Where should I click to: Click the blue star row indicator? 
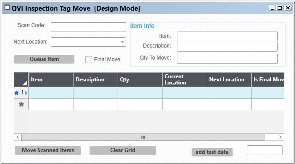pyautogui.click(x=16, y=93)
